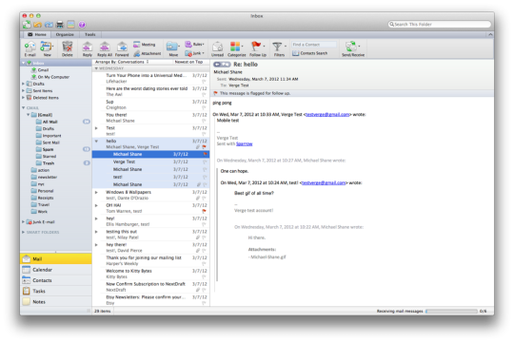Open the Welcome to Kitty Bytes message

pos(150,274)
